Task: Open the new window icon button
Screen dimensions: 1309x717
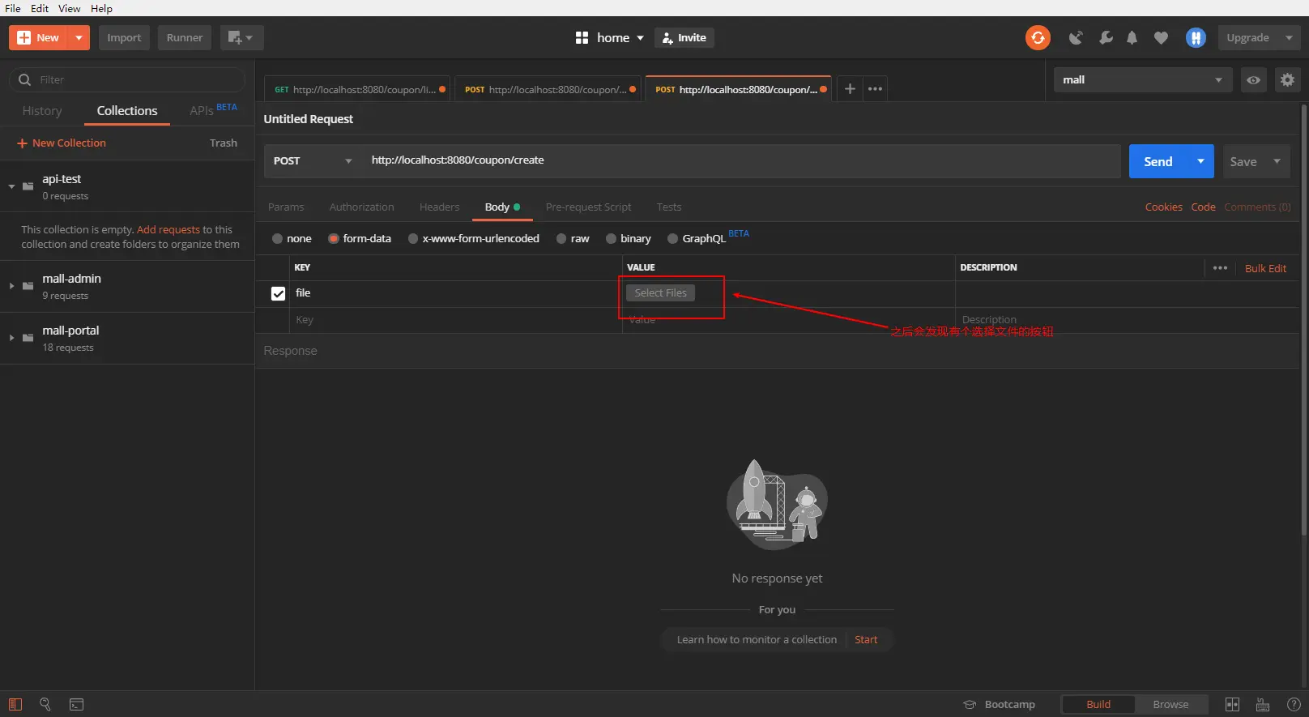Action: click(x=241, y=37)
